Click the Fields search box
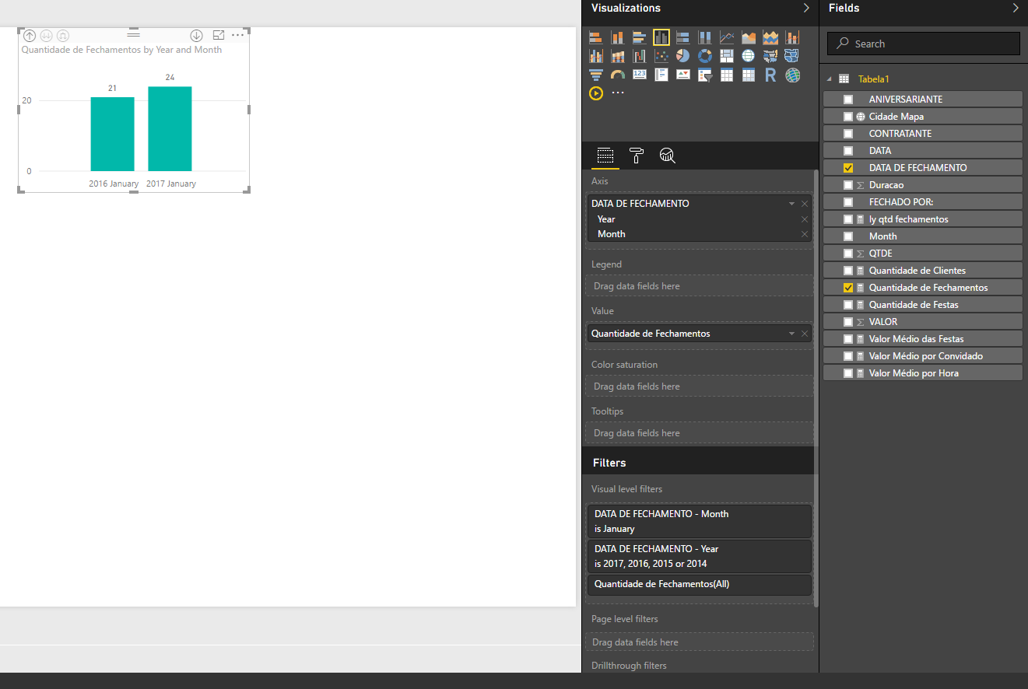The image size is (1028, 689). click(923, 44)
